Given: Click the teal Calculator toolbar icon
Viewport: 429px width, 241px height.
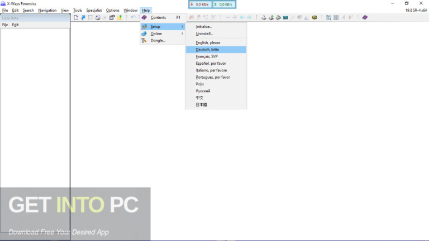Looking at the screenshot, I should (x=285, y=17).
